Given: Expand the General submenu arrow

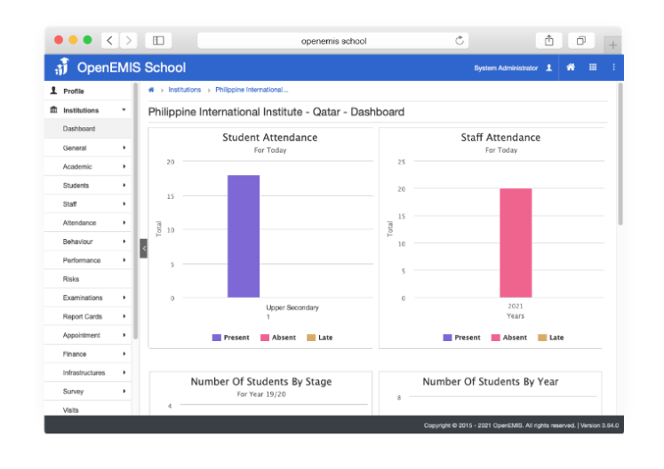Looking at the screenshot, I should point(124,147).
